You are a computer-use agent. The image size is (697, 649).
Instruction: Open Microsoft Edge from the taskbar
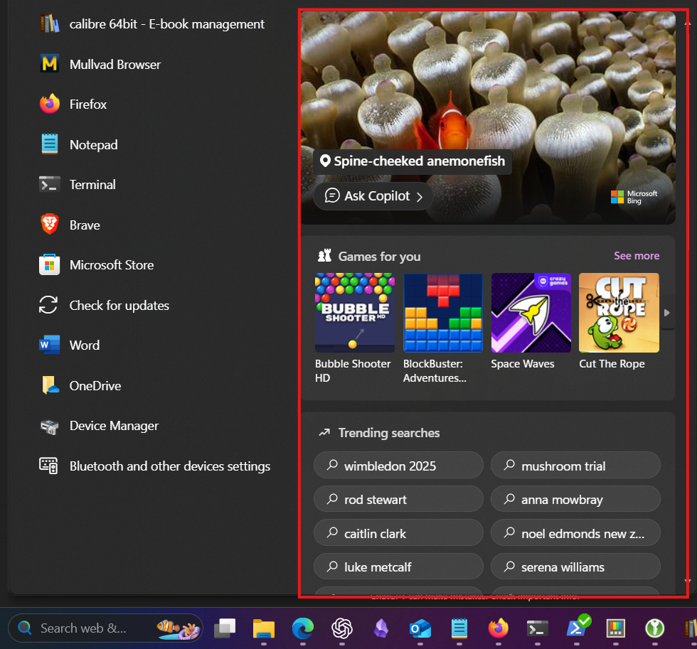(303, 628)
